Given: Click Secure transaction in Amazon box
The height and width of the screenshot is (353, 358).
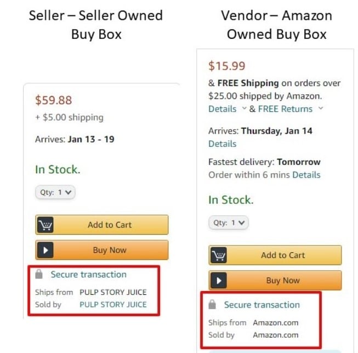Looking at the screenshot, I should pos(262,304).
